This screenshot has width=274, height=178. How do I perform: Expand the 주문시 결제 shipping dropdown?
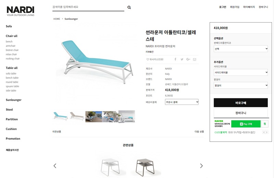[182, 102]
